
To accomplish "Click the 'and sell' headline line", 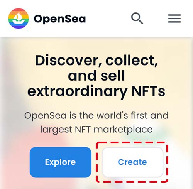I will (96, 76).
